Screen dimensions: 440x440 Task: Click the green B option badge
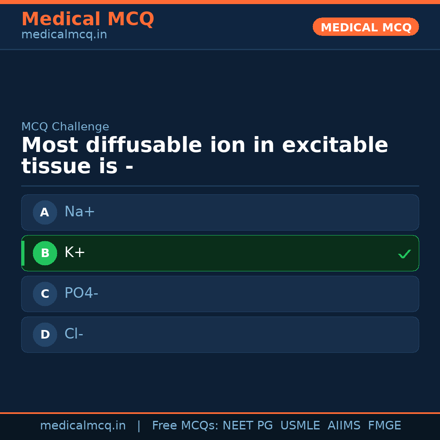(x=45, y=253)
